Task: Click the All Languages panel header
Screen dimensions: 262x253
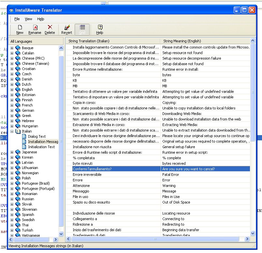Action: point(36,41)
